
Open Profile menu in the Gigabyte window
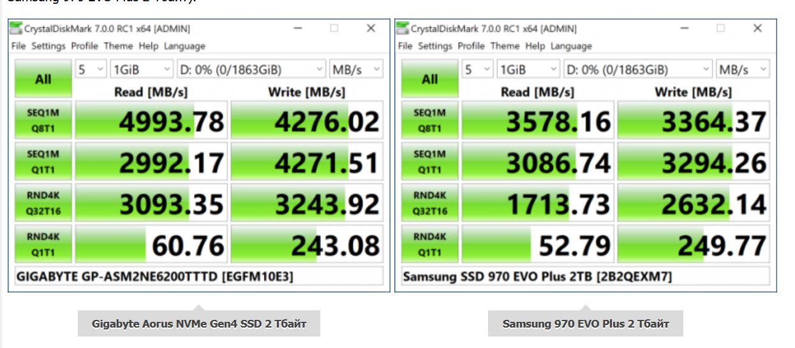pyautogui.click(x=84, y=46)
